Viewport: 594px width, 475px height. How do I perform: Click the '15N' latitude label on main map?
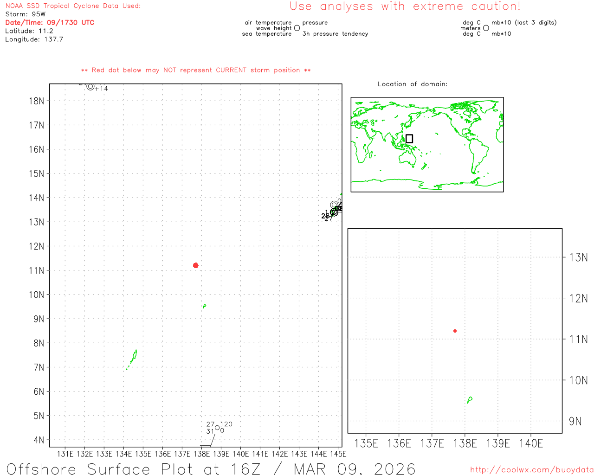coord(37,173)
